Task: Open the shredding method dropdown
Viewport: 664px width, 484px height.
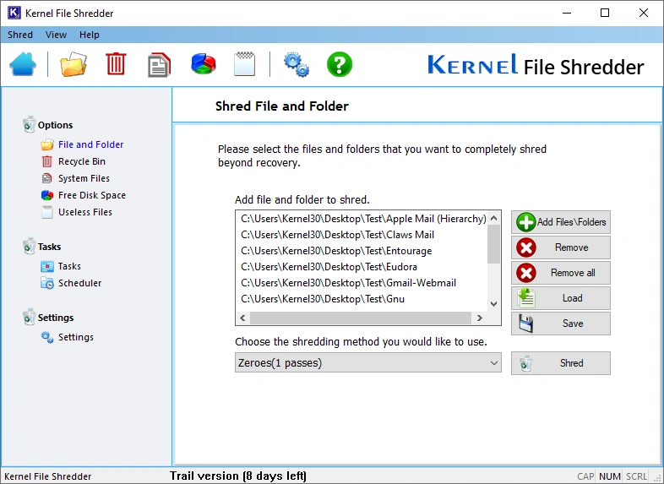Action: (x=368, y=363)
